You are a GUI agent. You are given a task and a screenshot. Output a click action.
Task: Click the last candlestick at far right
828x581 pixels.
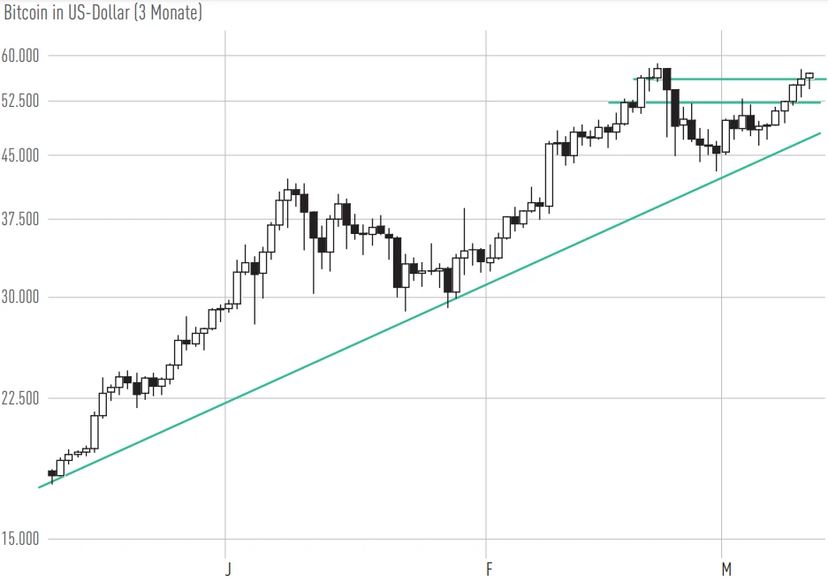(809, 75)
